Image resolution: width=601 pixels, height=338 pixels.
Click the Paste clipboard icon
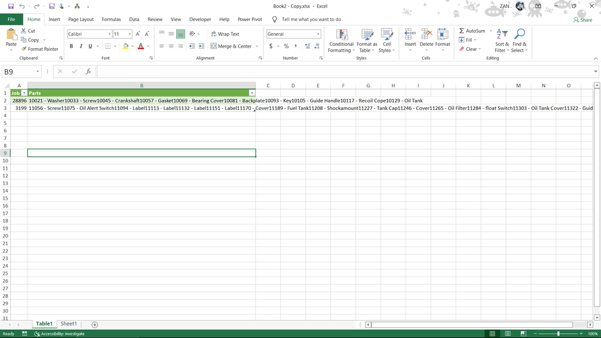pos(11,35)
